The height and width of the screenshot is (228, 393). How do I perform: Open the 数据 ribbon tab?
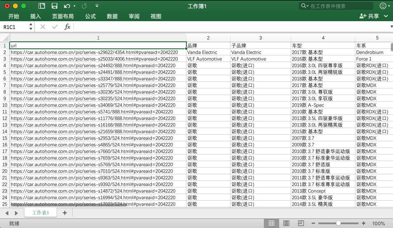(112, 17)
